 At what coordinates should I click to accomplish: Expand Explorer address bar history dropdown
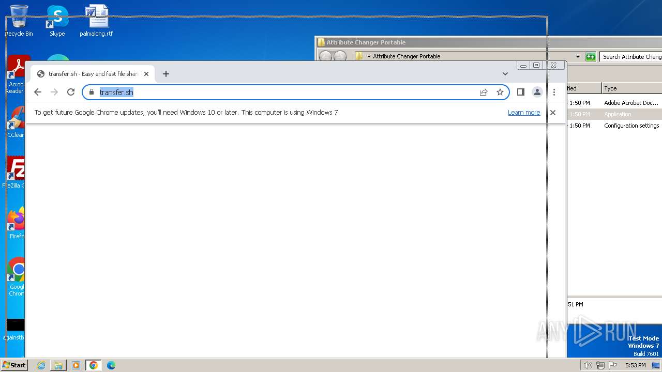[578, 57]
